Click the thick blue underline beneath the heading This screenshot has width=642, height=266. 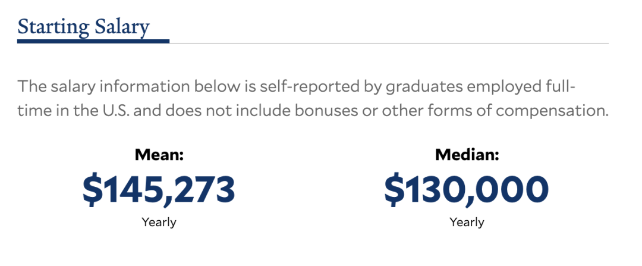pyautogui.click(x=93, y=41)
